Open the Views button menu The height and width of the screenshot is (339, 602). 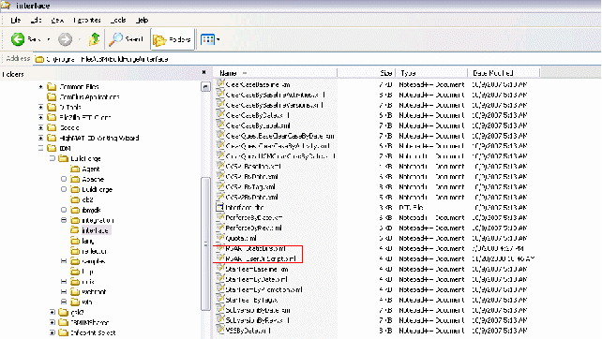pos(210,39)
